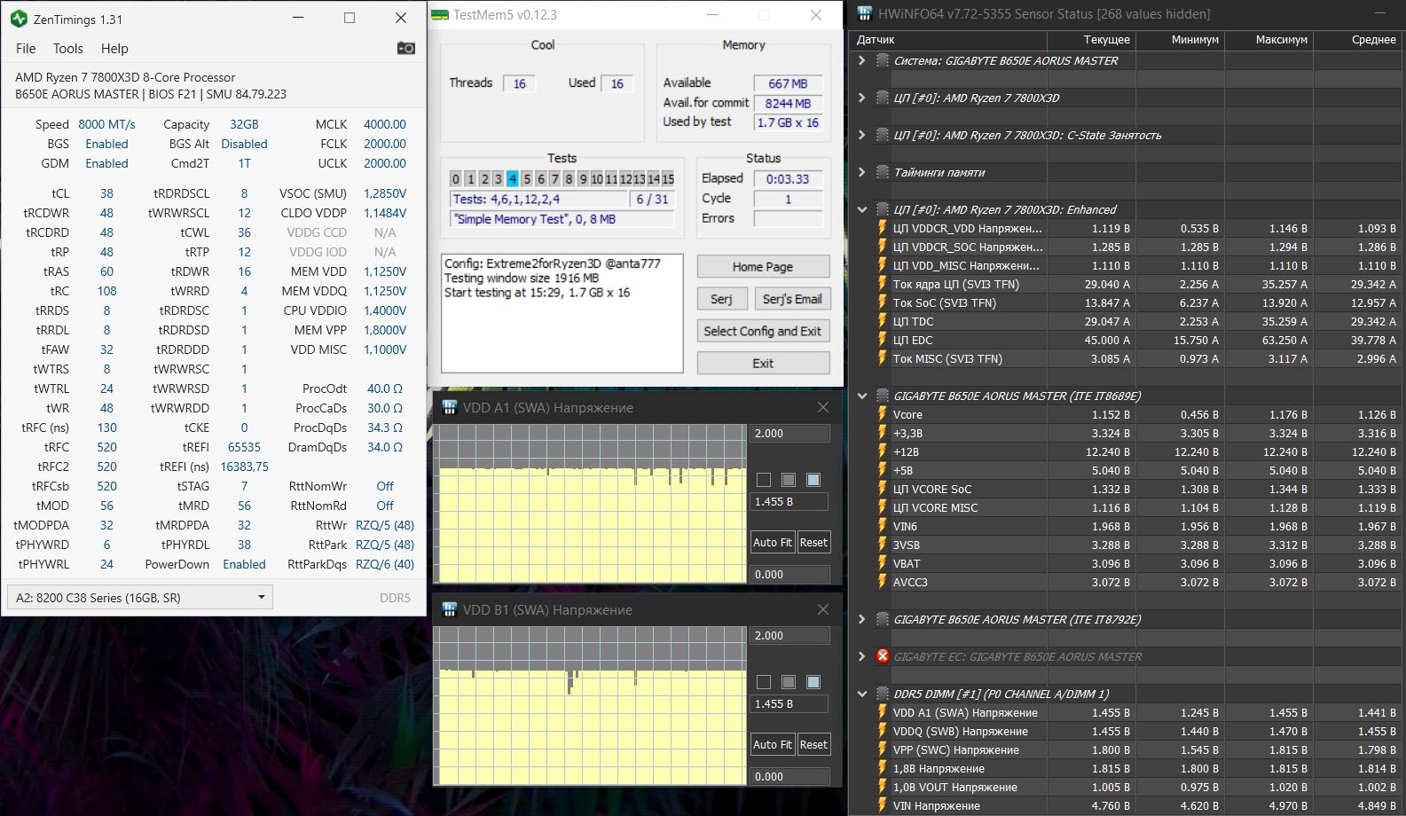The width and height of the screenshot is (1406, 816).
Task: Click the graph icon in VDD A1 title
Action: pyautogui.click(x=449, y=408)
